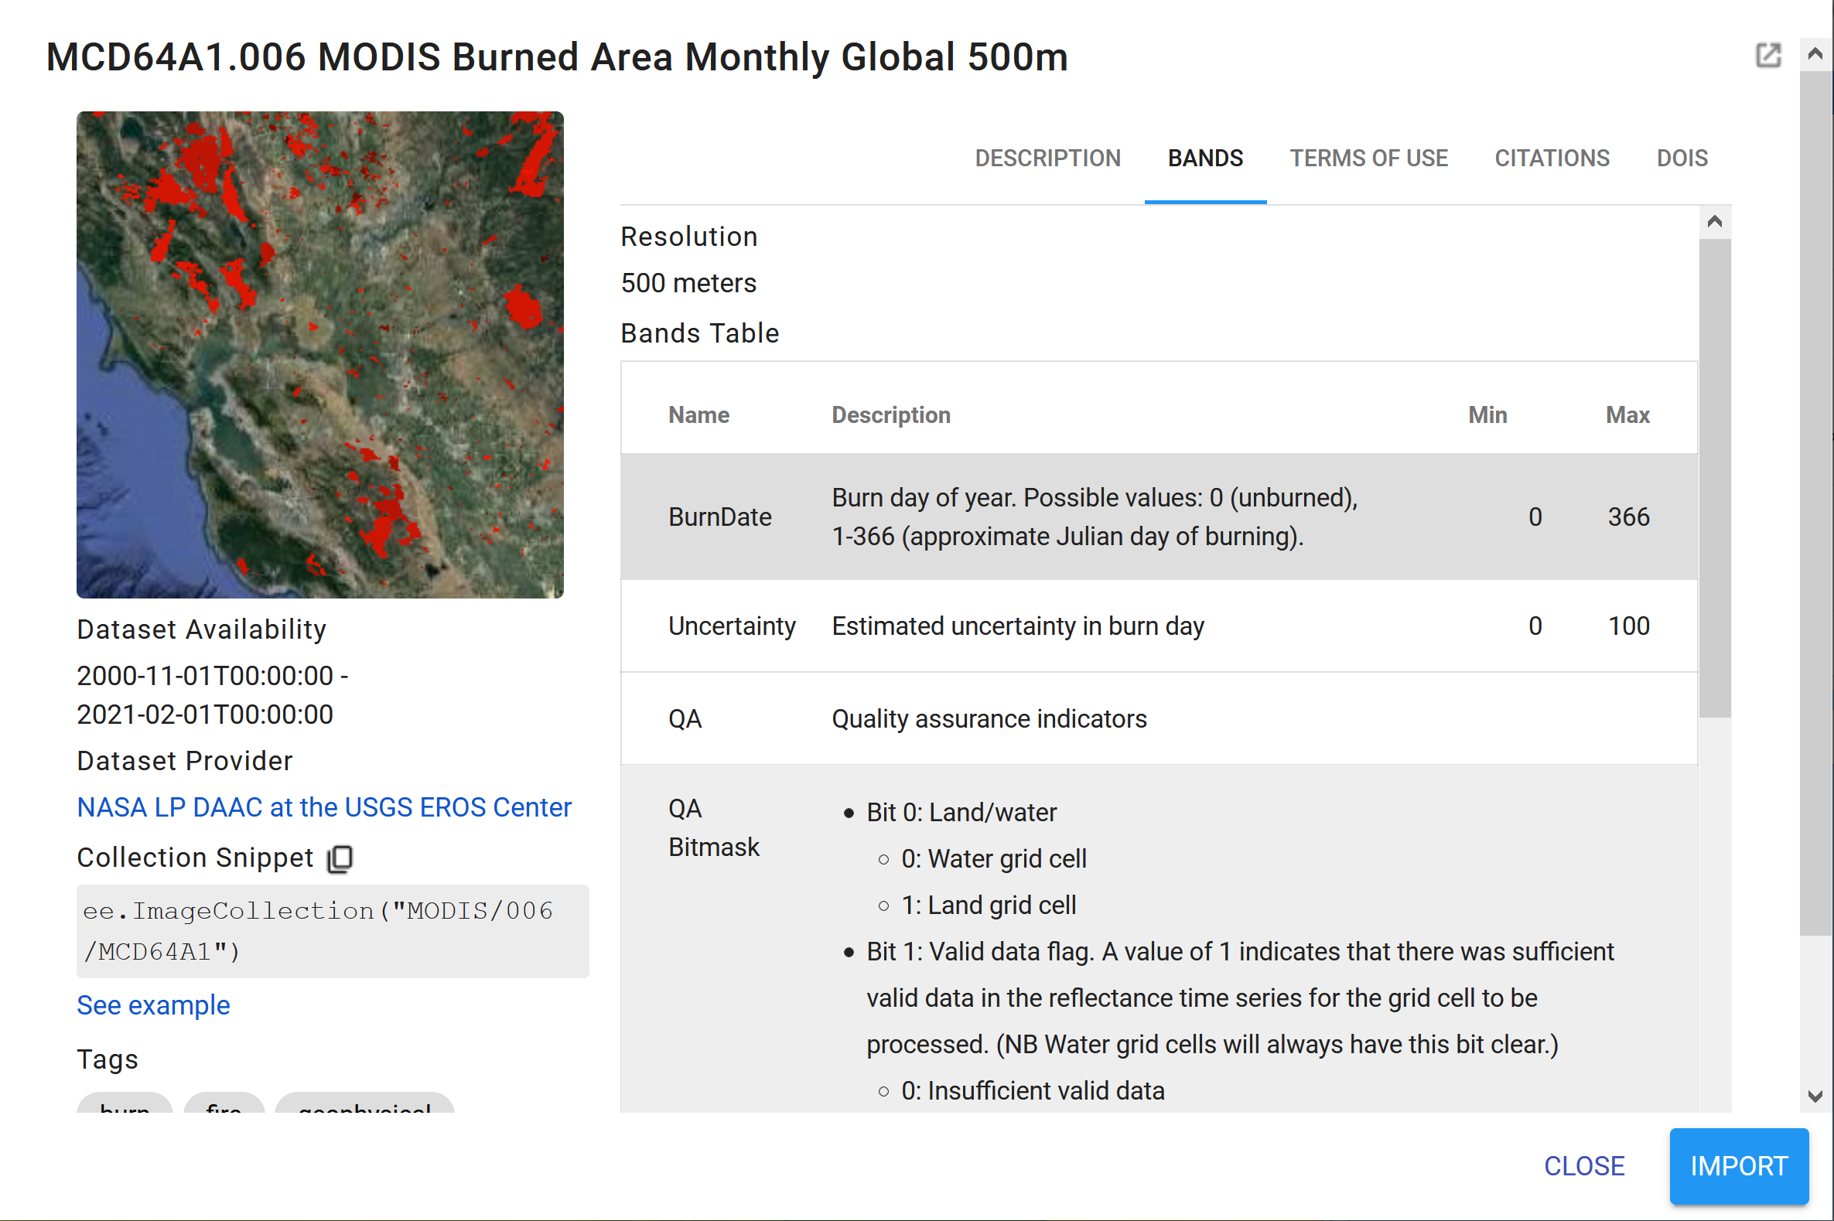
Task: Switch to the Description tab
Action: 1047,158
